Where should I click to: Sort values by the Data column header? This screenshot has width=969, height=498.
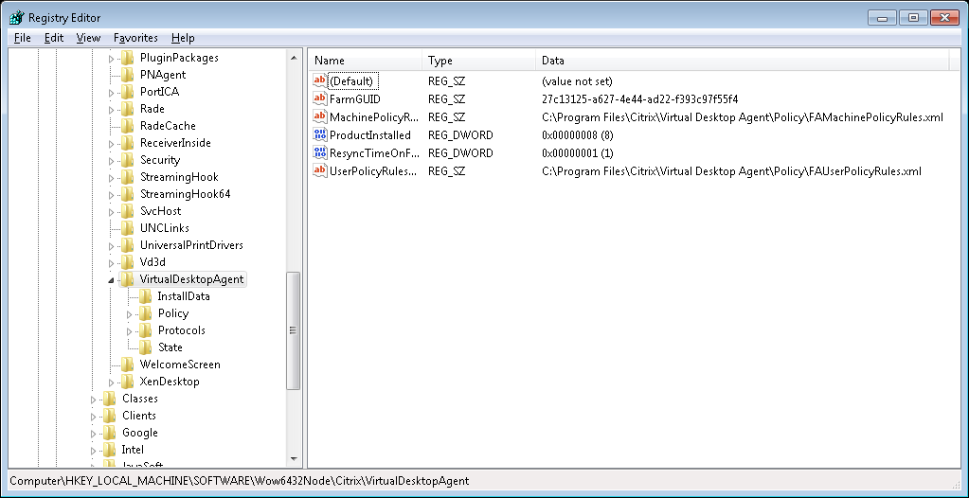743,61
